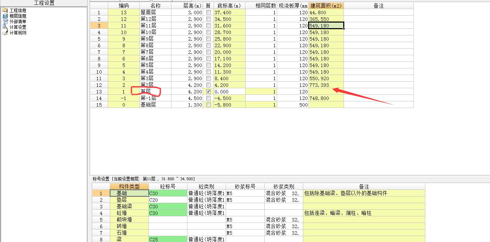Click the 现浇板厚 column header
490x242 pixels.
coord(293,5)
